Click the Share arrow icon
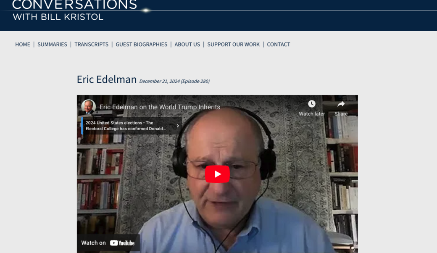The height and width of the screenshot is (253, 437). 341,104
